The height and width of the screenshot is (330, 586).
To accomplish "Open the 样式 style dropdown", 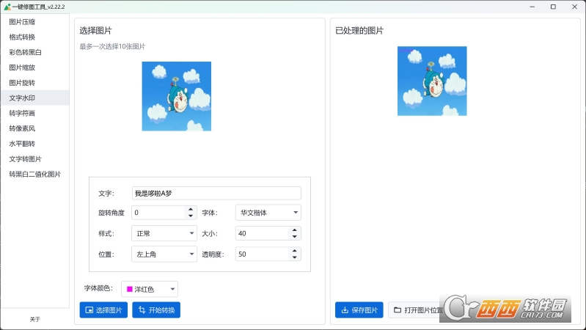I will pyautogui.click(x=164, y=234).
